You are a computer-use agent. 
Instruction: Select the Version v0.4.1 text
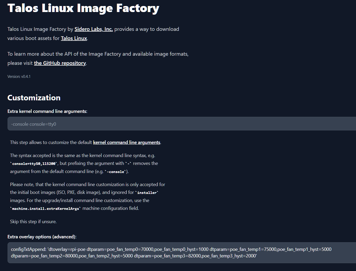[19, 76]
